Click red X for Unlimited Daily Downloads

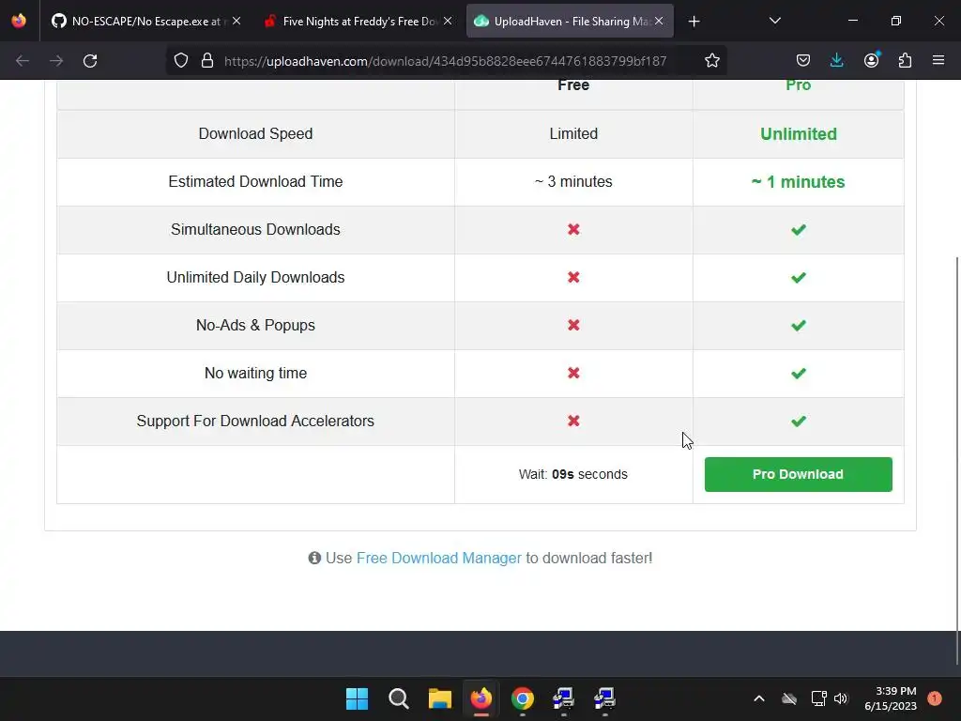tap(573, 277)
